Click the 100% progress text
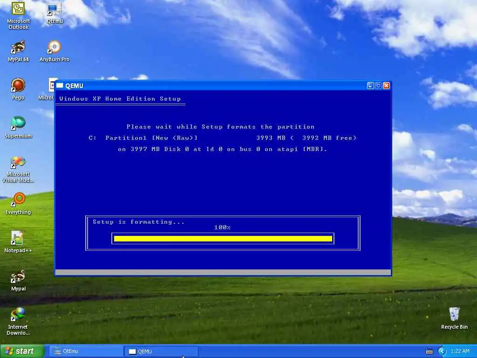 pyautogui.click(x=222, y=227)
